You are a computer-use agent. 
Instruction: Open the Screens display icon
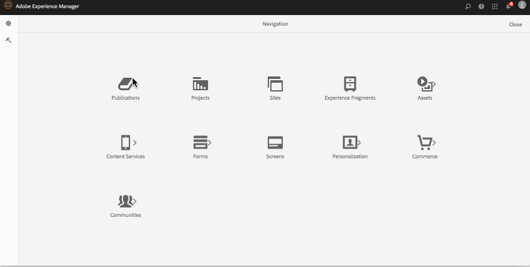(x=275, y=142)
